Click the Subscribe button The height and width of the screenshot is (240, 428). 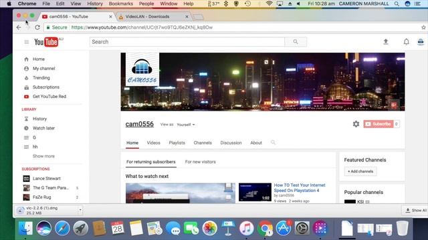point(379,124)
